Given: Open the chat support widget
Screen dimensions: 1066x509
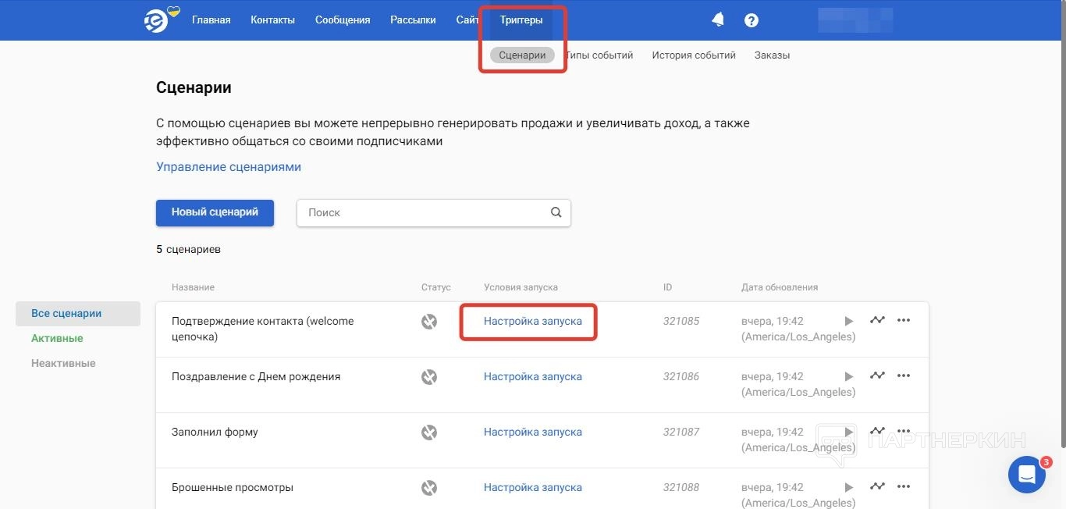Looking at the screenshot, I should click(x=1026, y=474).
